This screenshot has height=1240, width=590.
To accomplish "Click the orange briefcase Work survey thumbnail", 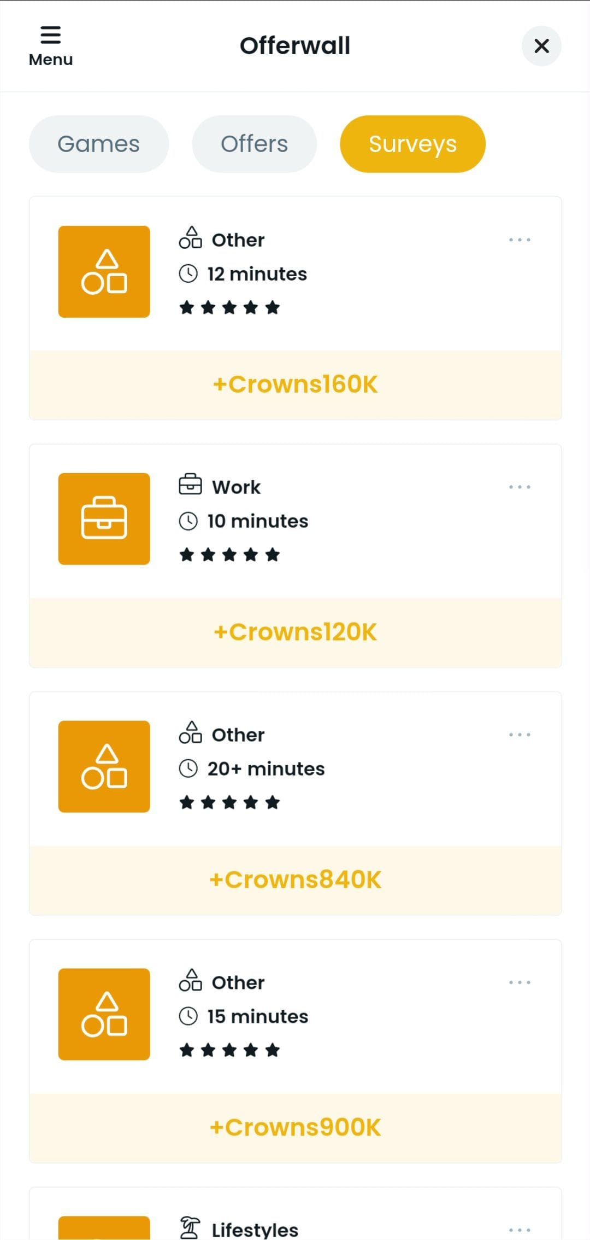I will tap(104, 519).
